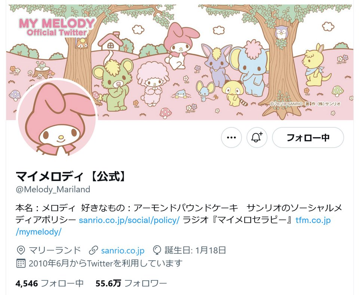Click the location pin icon
This screenshot has height=295, width=359.
[x=21, y=251]
